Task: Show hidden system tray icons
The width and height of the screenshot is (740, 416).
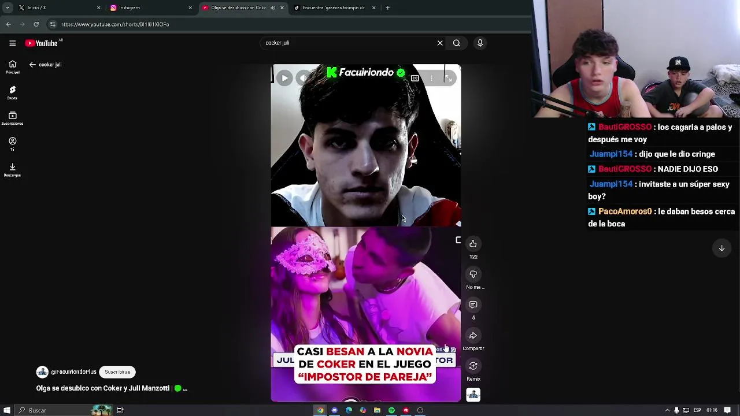Action: (x=667, y=410)
